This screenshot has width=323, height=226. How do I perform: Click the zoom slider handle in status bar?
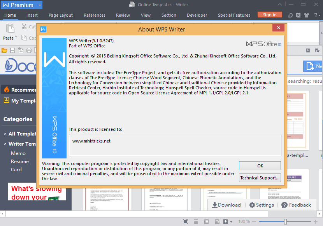[x=285, y=221]
